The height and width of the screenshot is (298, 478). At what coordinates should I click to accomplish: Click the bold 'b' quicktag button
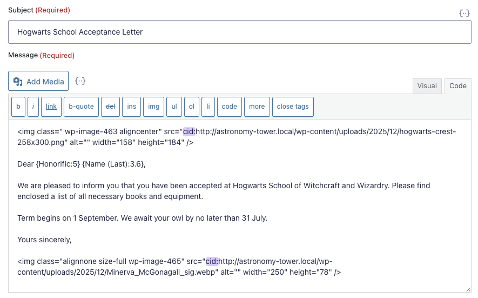tap(18, 107)
